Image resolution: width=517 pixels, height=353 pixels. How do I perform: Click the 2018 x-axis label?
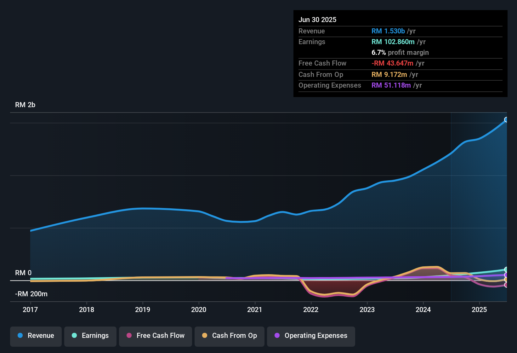click(x=87, y=310)
